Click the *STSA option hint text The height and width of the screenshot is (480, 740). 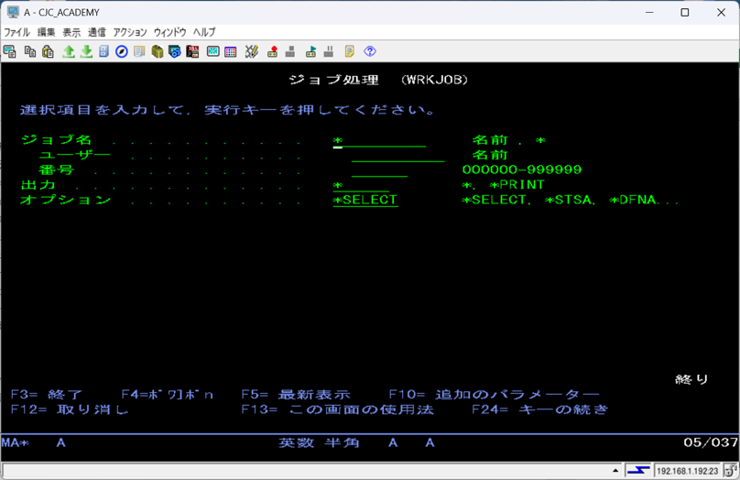[569, 200]
